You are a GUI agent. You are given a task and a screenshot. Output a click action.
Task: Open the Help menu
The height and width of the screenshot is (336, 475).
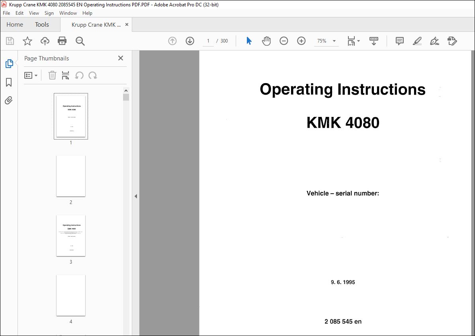tap(87, 13)
